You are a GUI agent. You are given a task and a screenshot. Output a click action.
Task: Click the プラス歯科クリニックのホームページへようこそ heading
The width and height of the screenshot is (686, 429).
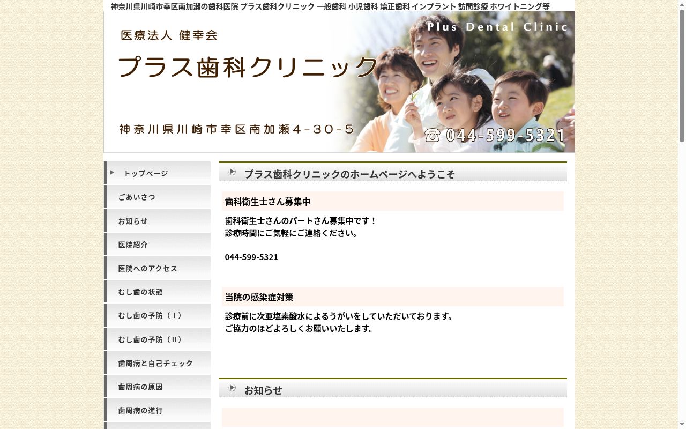click(349, 174)
